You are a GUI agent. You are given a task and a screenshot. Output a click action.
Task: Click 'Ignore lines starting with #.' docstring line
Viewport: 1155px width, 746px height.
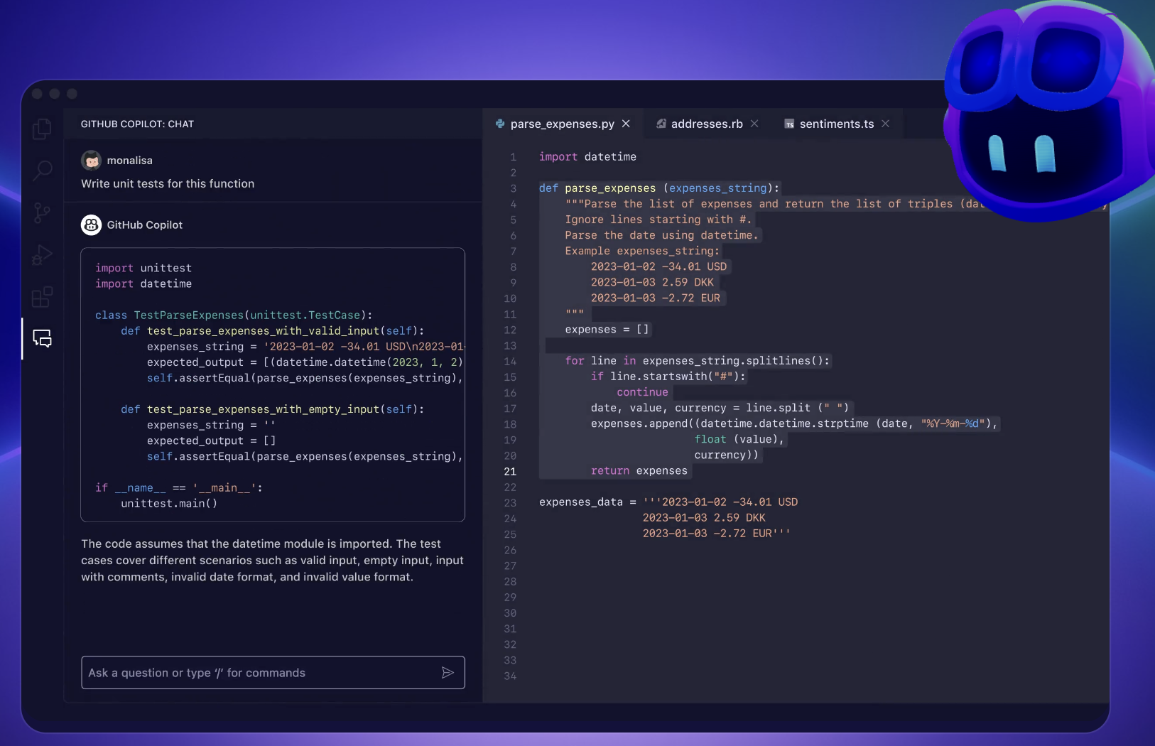[658, 220]
